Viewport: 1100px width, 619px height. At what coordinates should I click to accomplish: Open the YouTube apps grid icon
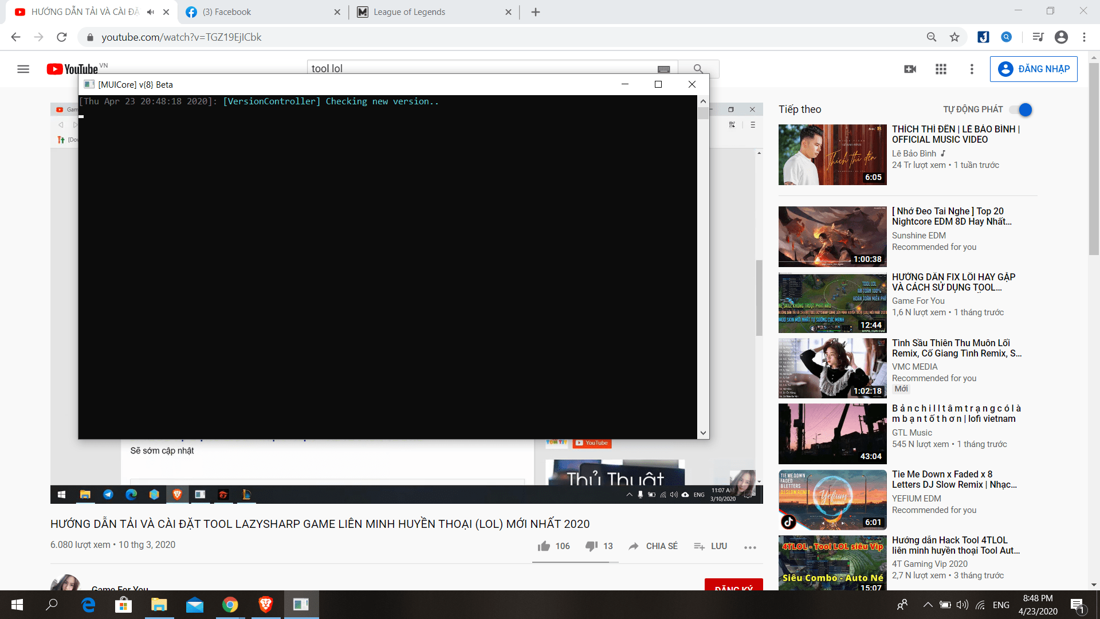(941, 69)
